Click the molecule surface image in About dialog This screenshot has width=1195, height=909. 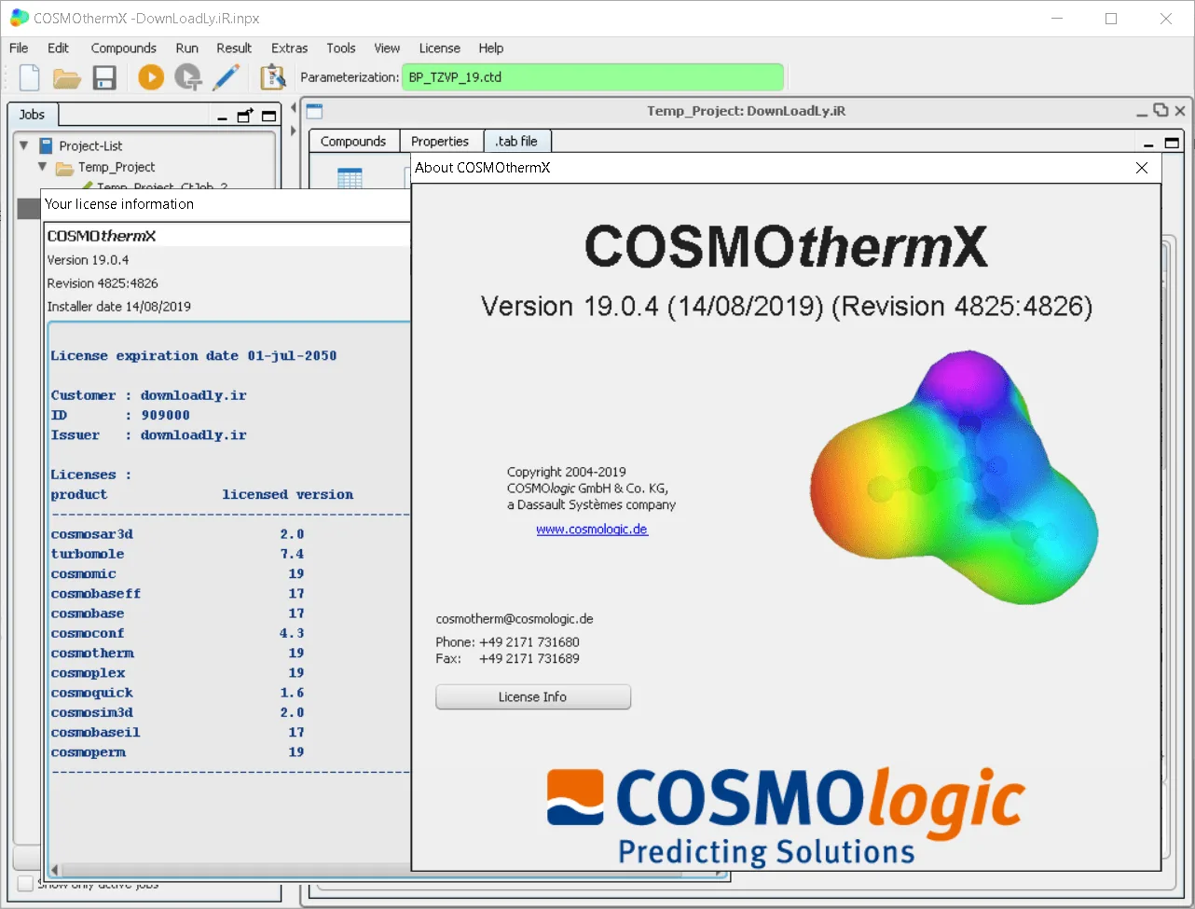(x=954, y=477)
